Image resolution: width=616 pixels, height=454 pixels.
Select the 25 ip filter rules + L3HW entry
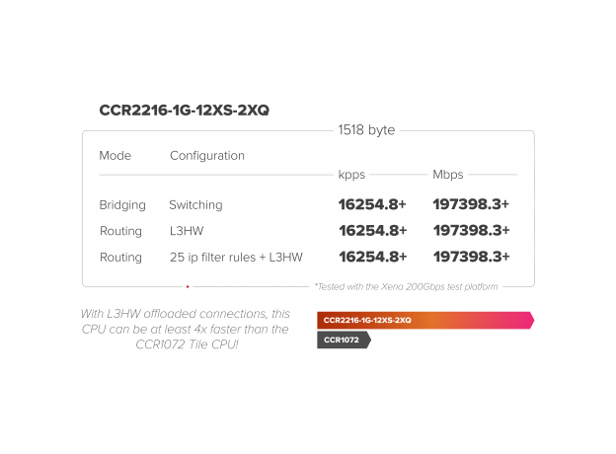tap(236, 257)
